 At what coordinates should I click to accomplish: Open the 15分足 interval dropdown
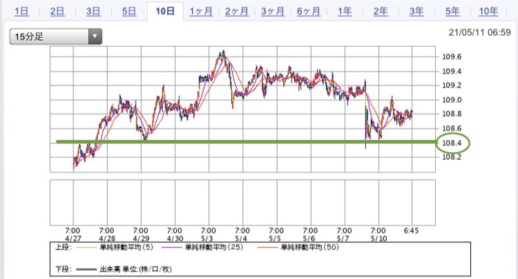click(x=55, y=37)
